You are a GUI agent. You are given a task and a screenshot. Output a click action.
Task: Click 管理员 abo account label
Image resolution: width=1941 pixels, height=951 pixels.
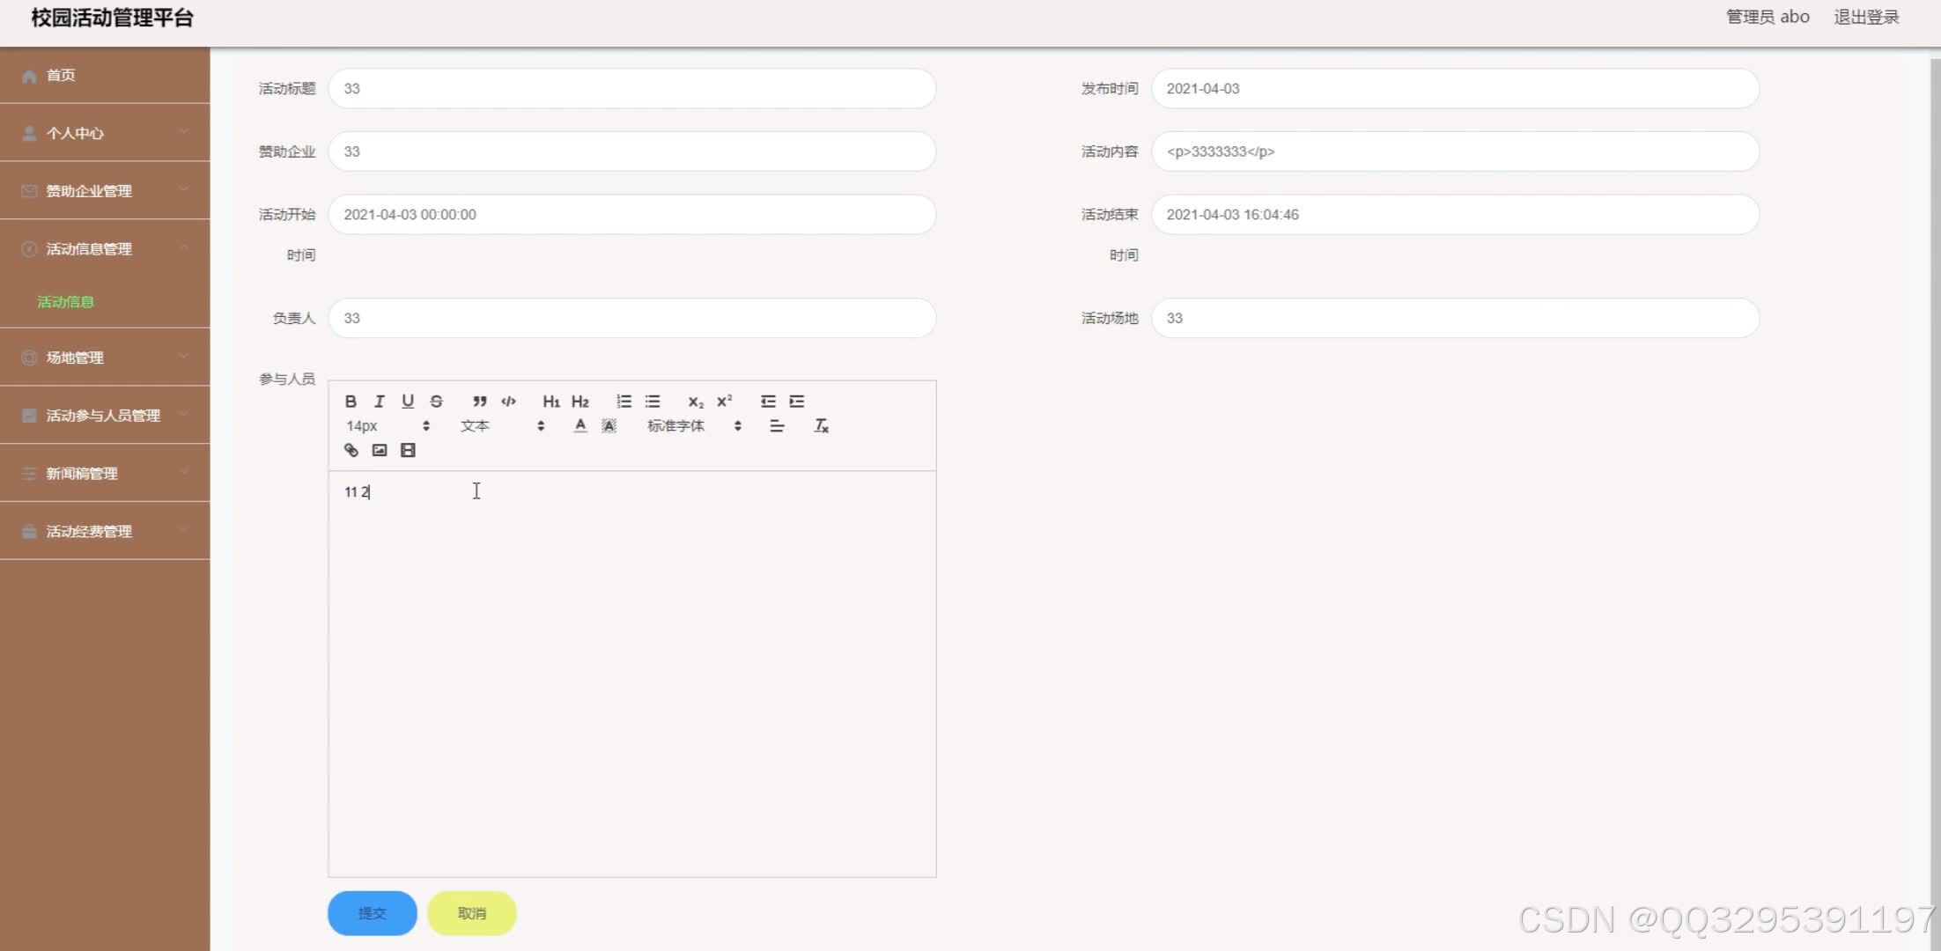coord(1768,17)
